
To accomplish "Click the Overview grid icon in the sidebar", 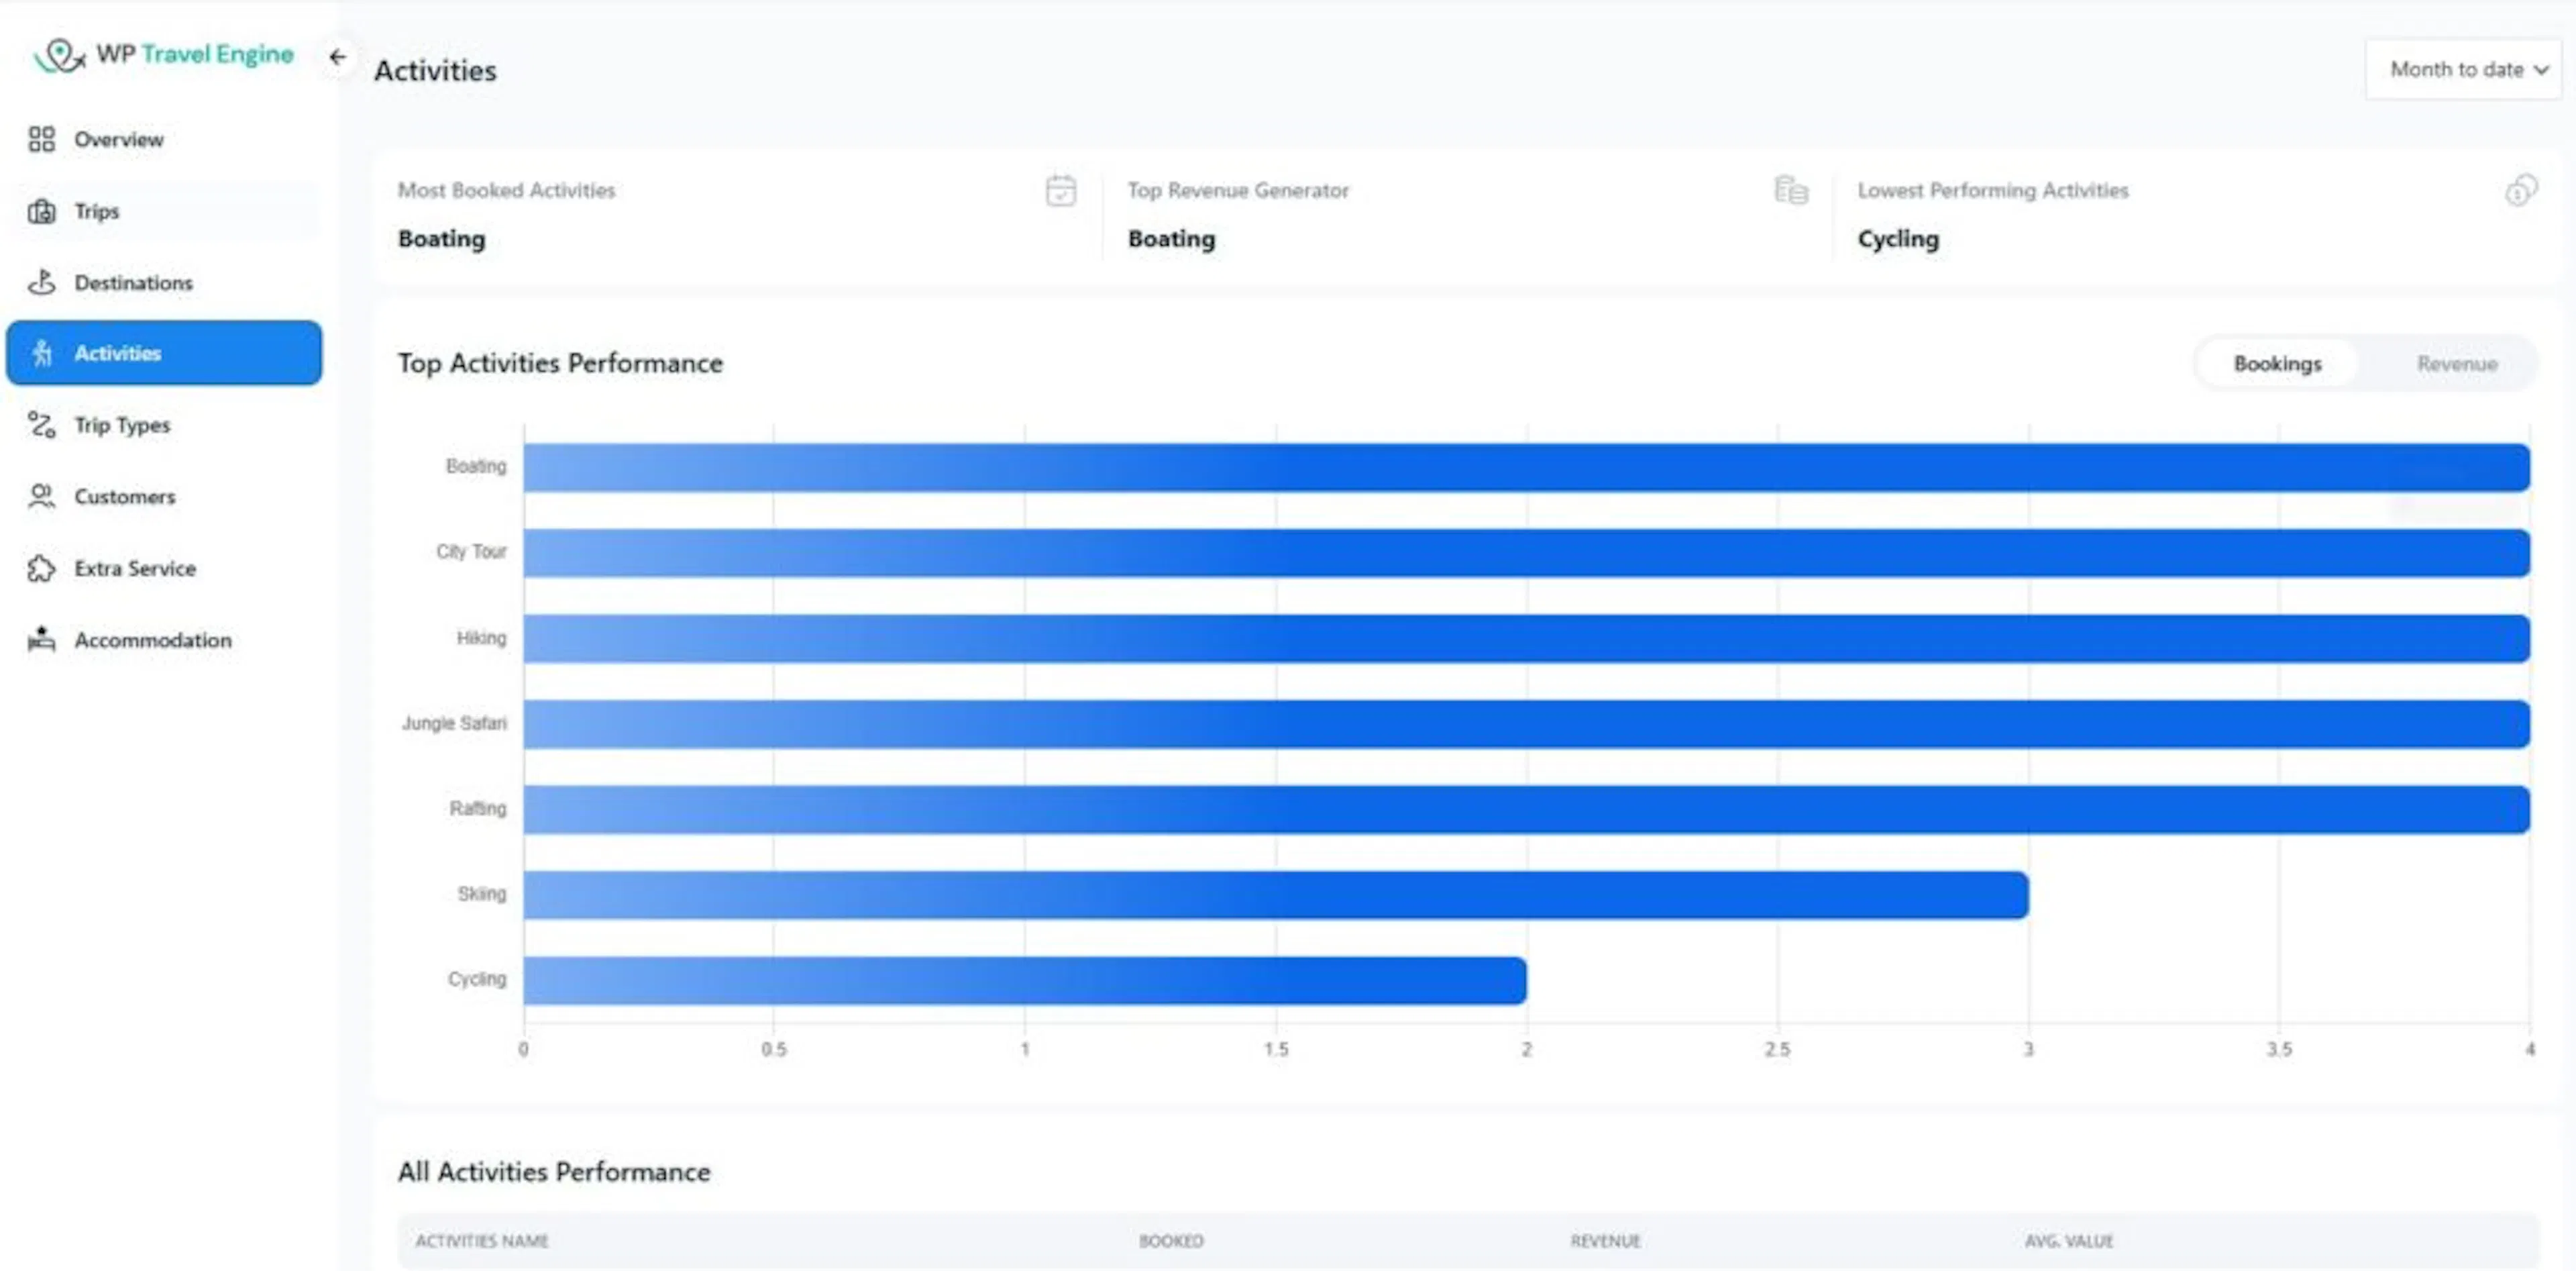I will click(41, 139).
